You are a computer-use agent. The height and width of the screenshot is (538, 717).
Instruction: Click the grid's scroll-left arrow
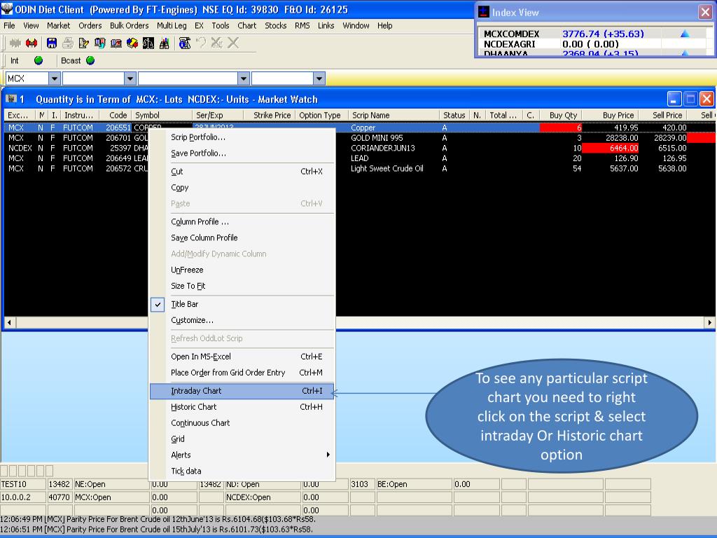pos(9,322)
